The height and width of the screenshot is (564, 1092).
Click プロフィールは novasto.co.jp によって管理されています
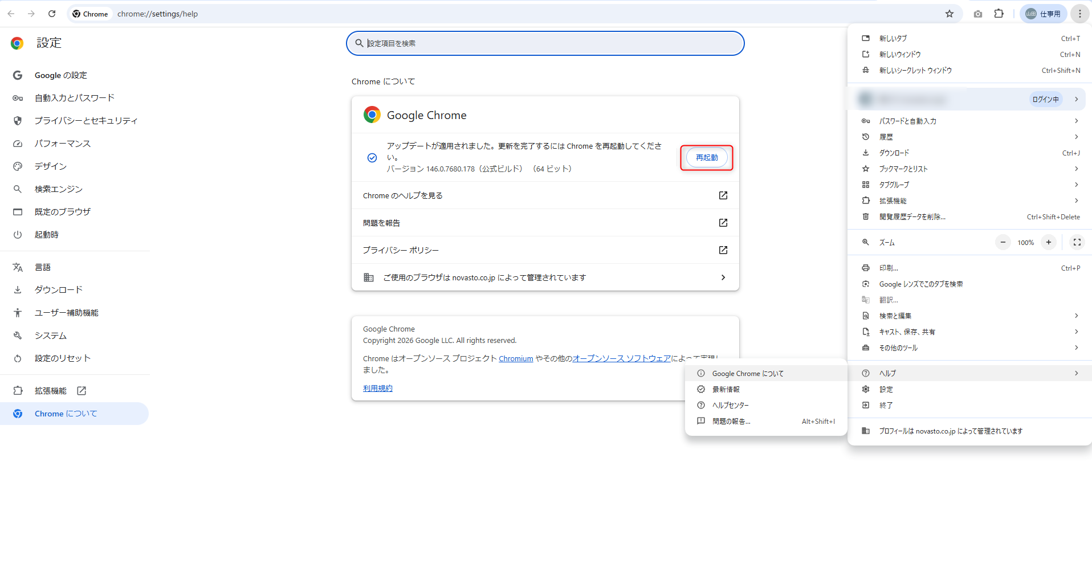tap(970, 431)
